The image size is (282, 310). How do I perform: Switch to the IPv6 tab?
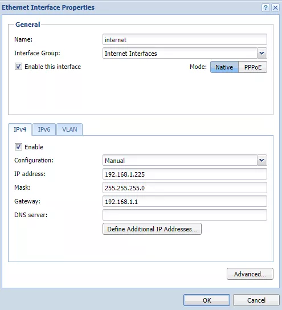tap(44, 129)
